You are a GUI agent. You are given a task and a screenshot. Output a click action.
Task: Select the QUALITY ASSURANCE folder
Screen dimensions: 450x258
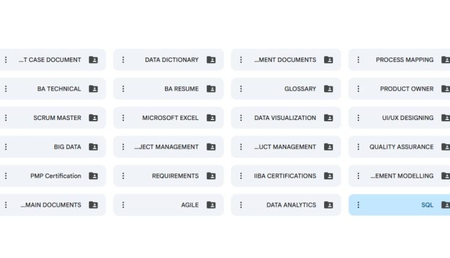tap(401, 147)
